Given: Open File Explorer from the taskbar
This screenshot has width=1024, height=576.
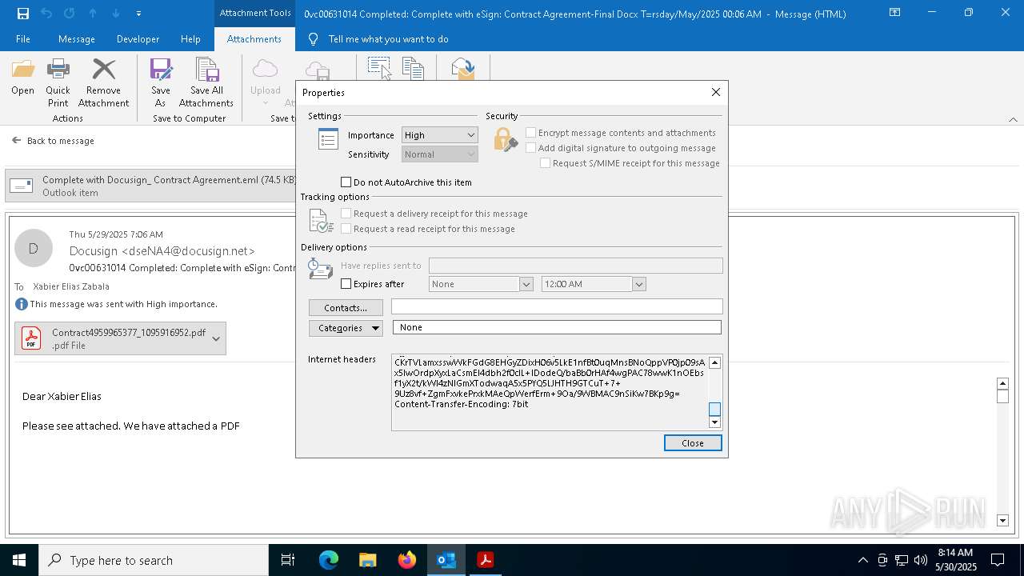Looking at the screenshot, I should tap(367, 560).
